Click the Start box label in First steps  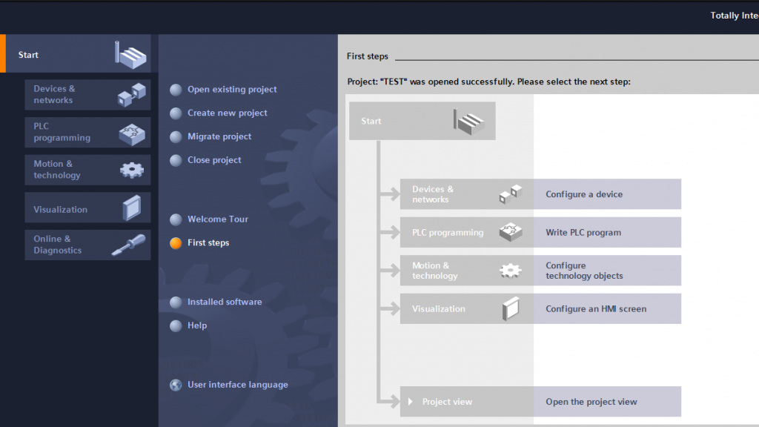coord(371,121)
